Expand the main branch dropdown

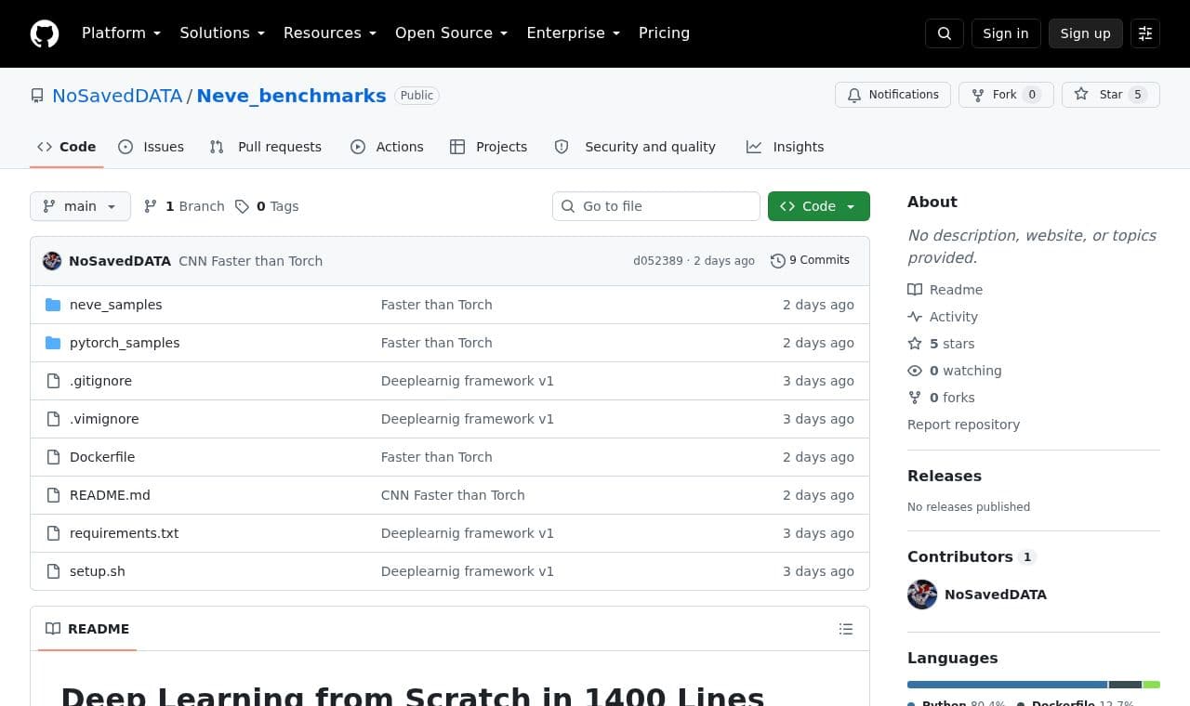click(80, 206)
